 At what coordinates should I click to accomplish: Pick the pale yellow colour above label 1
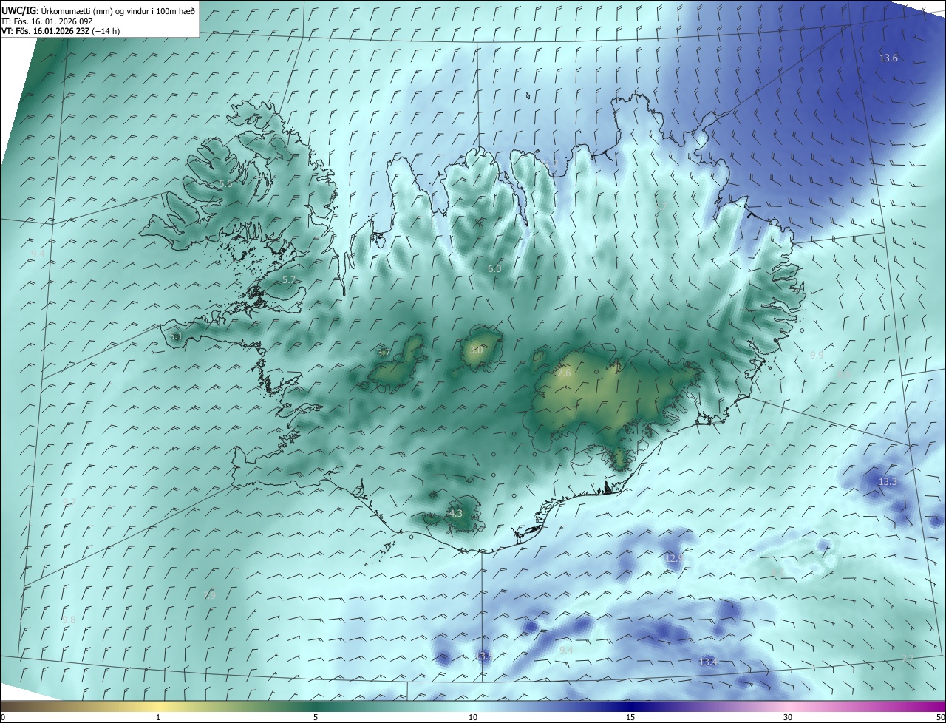[x=158, y=707]
